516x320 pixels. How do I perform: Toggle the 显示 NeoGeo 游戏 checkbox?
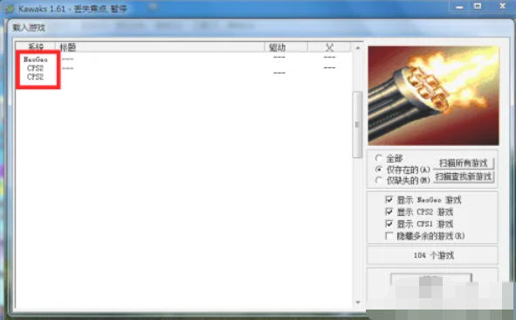[389, 199]
